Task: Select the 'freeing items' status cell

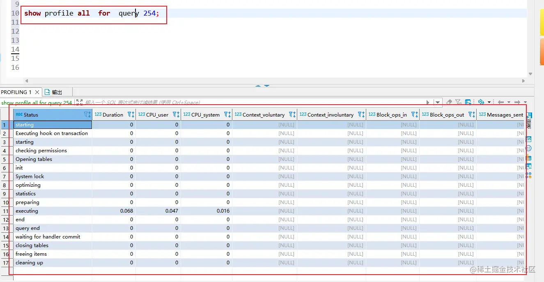Action: point(53,254)
